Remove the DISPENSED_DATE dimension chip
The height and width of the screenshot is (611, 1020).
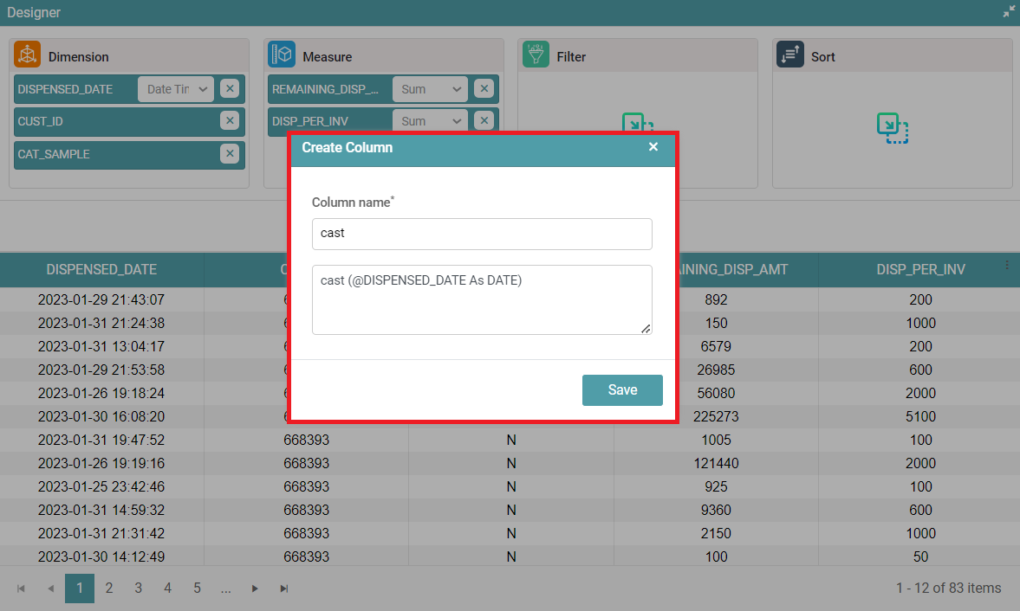tap(229, 88)
